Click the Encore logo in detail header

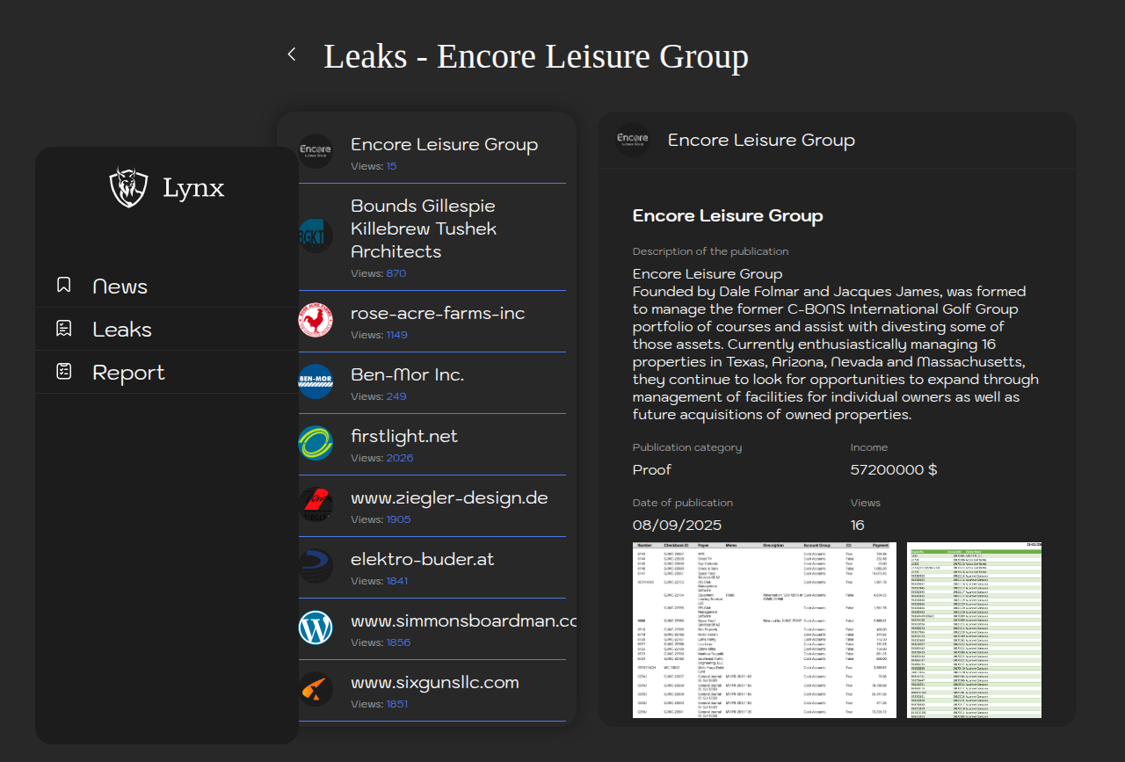[633, 140]
